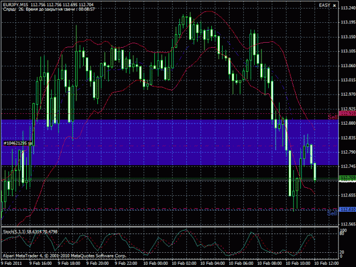Click the green 112.709 current price tag
Viewport: 356px width, 267px height.
click(x=347, y=178)
